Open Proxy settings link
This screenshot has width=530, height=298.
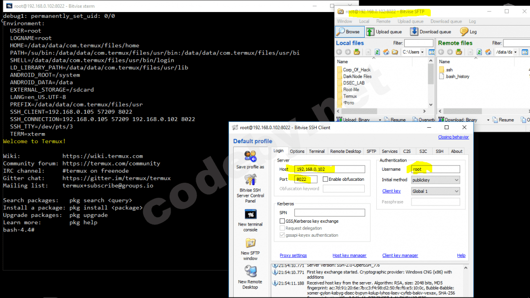pos(293,256)
